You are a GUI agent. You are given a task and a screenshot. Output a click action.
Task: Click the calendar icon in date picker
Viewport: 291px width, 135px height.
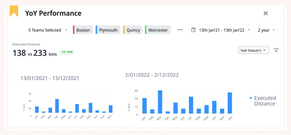pos(194,30)
